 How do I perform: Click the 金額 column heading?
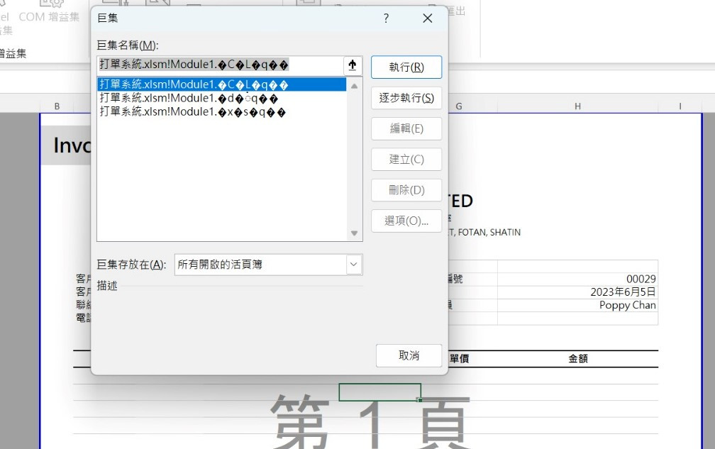pyautogui.click(x=577, y=359)
